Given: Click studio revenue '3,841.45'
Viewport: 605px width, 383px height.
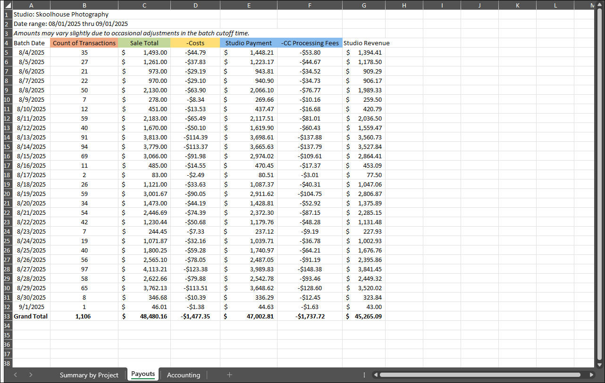Looking at the screenshot, I should tap(364, 269).
